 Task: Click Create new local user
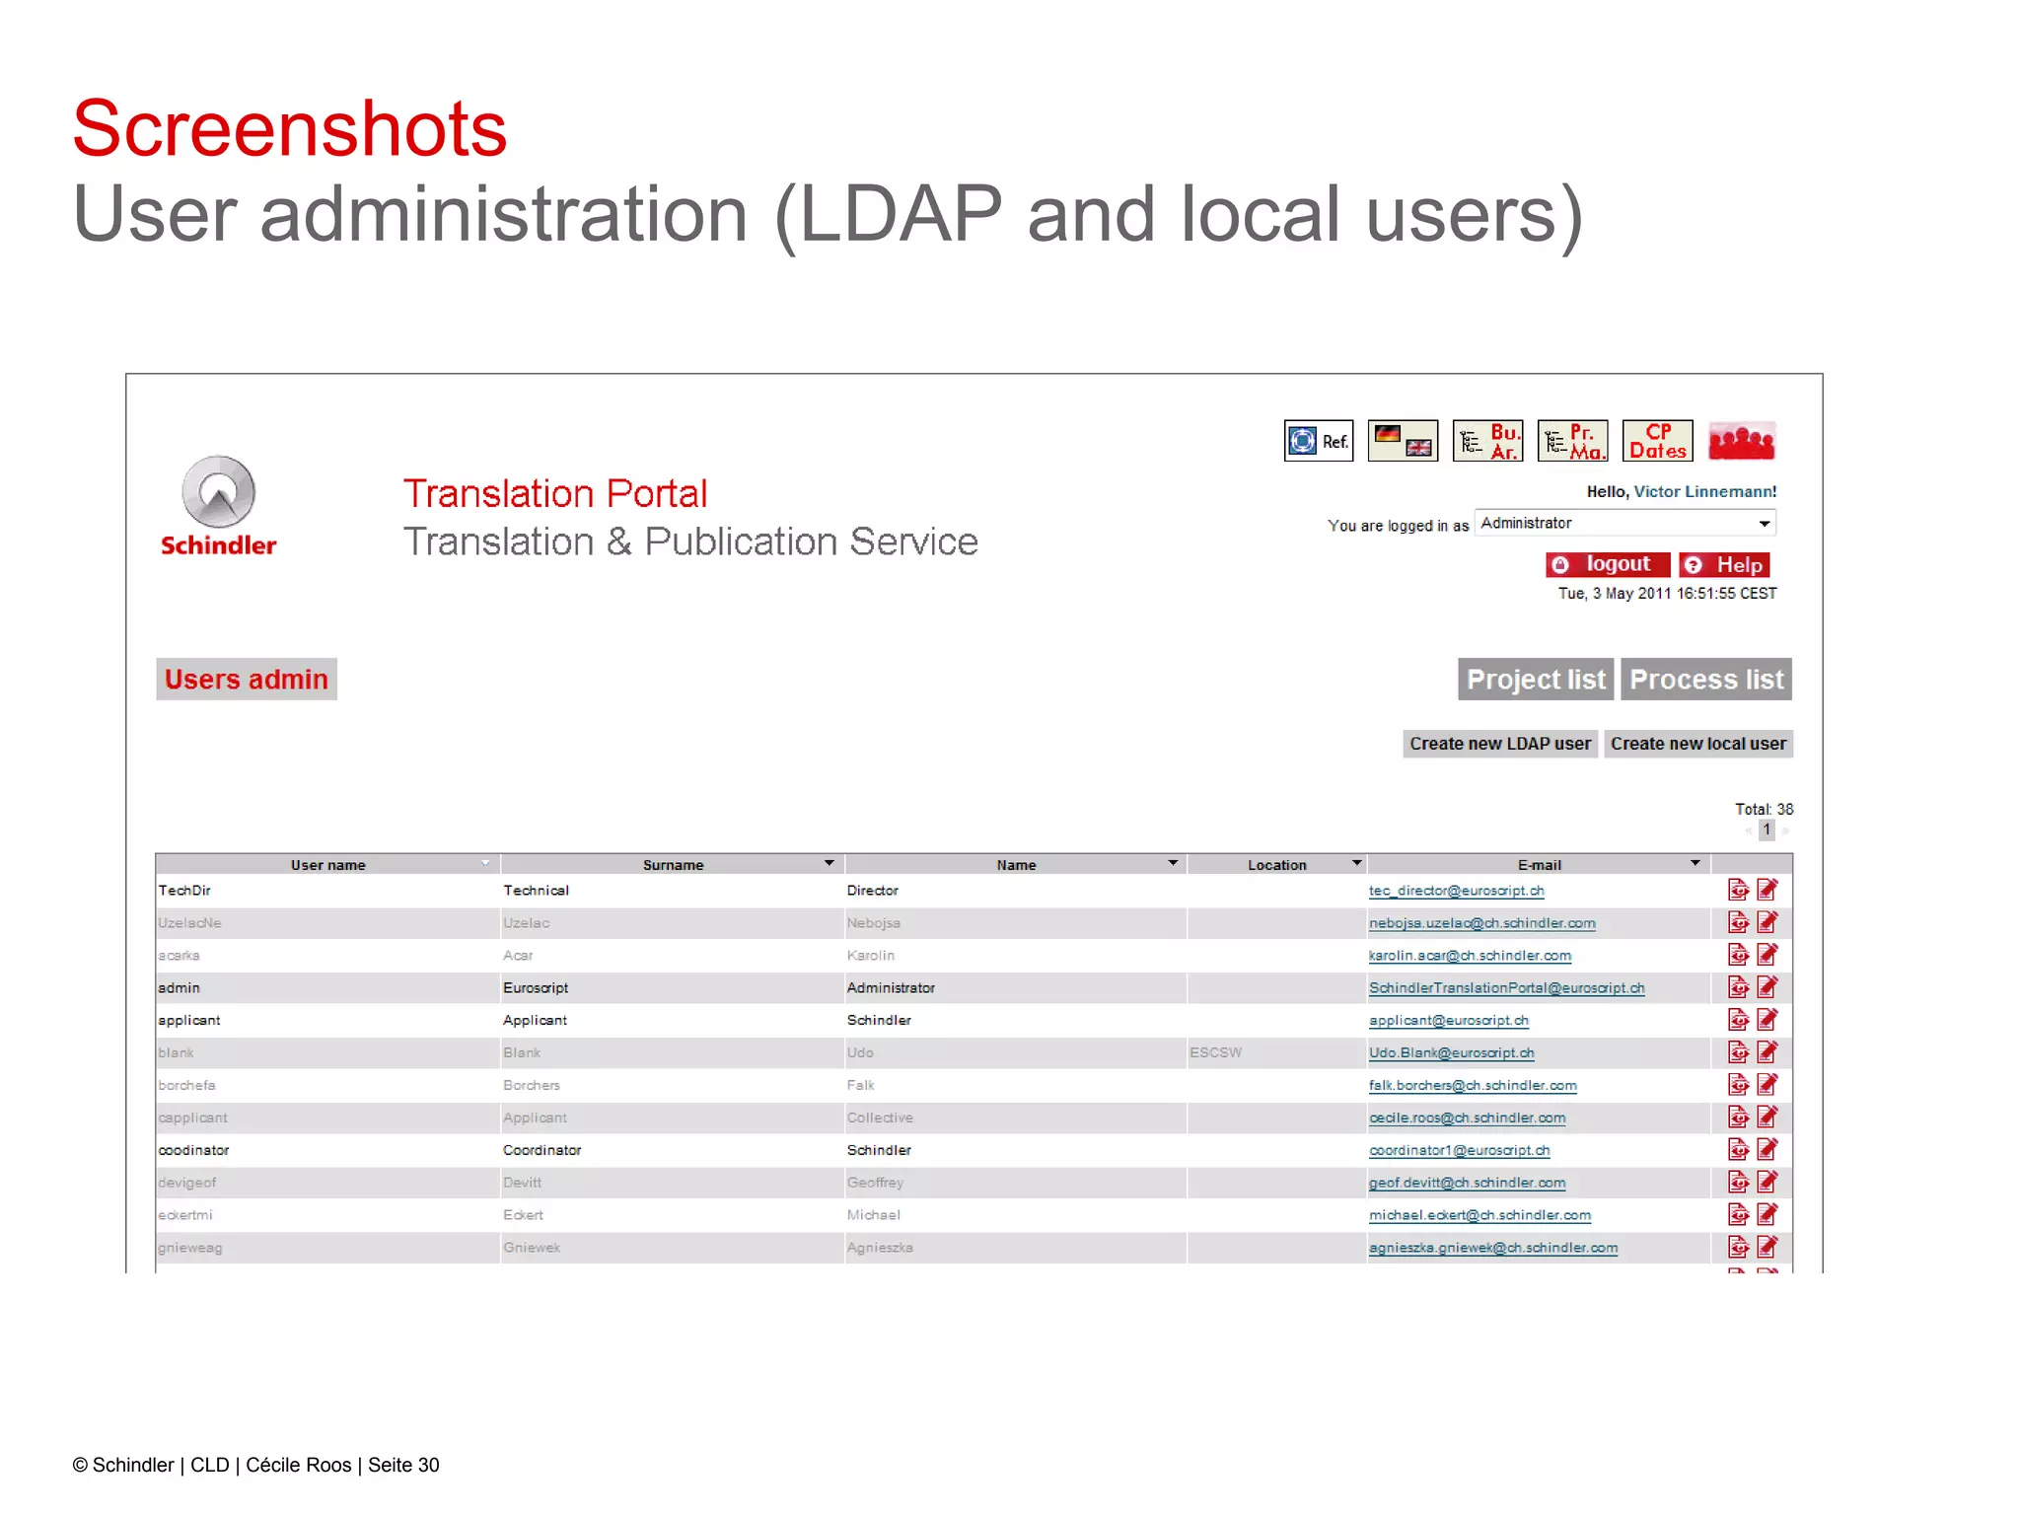coord(1698,744)
